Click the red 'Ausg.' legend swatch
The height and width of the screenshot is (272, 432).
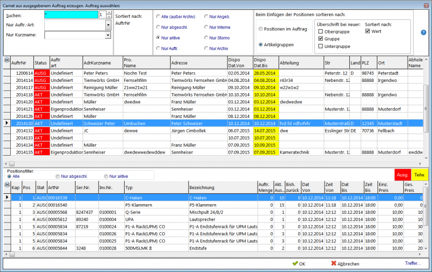pos(402,175)
